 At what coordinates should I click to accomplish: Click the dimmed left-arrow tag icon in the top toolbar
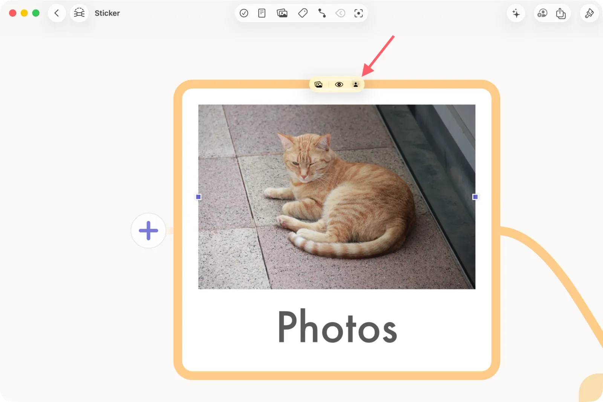340,13
